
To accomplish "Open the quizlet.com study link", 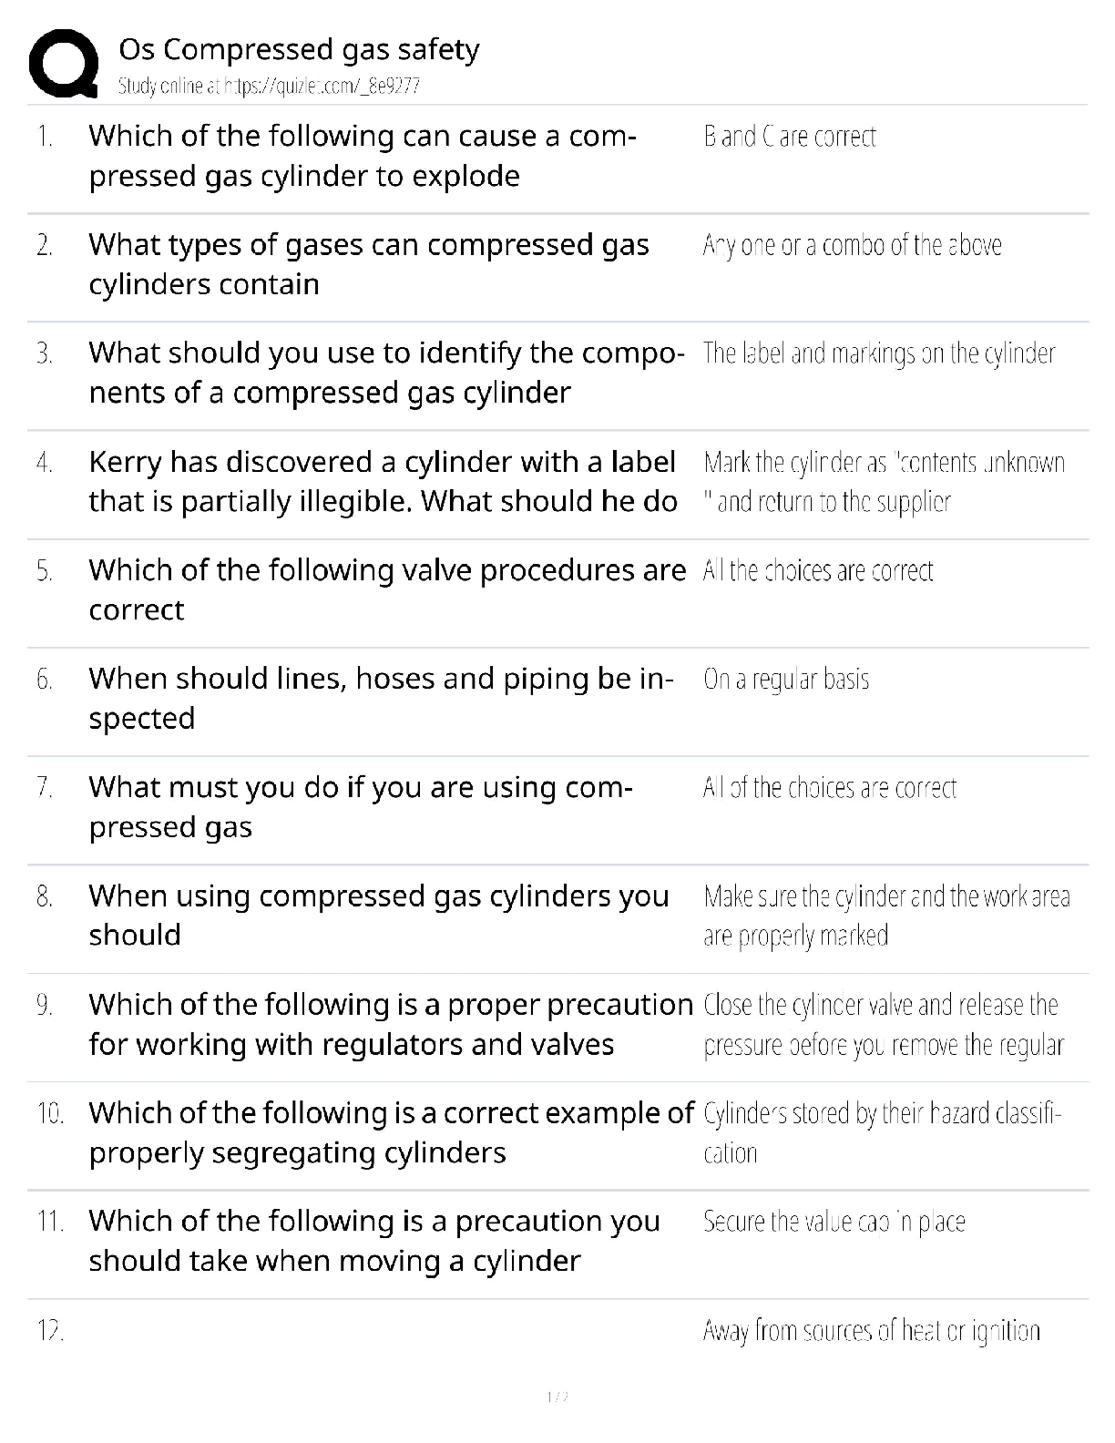I will point(269,87).
